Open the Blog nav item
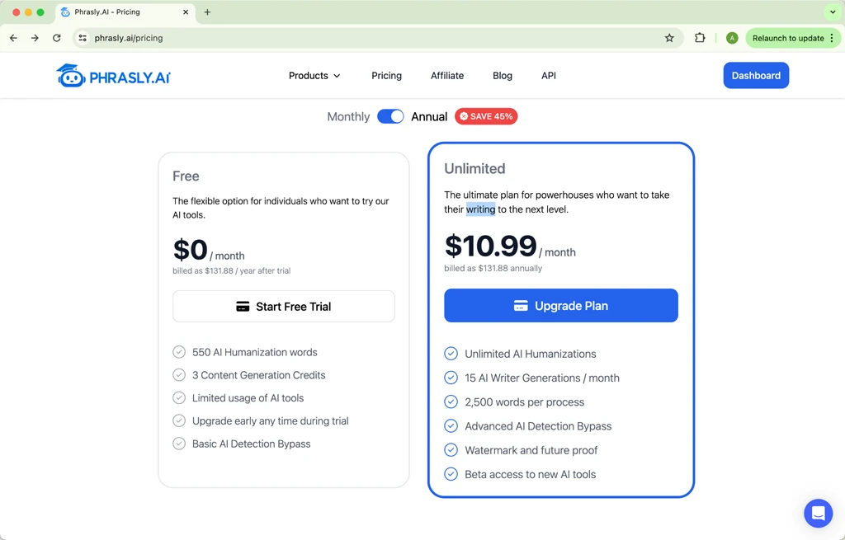 coord(503,76)
